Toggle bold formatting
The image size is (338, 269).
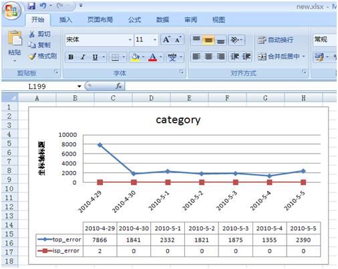click(71, 57)
